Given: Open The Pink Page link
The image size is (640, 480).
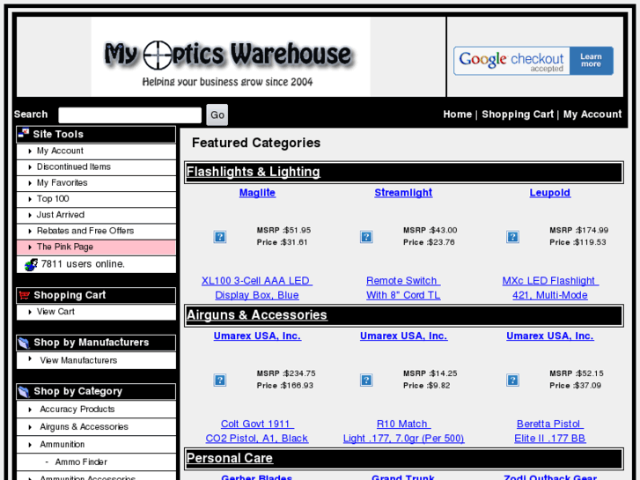Looking at the screenshot, I should tap(65, 247).
